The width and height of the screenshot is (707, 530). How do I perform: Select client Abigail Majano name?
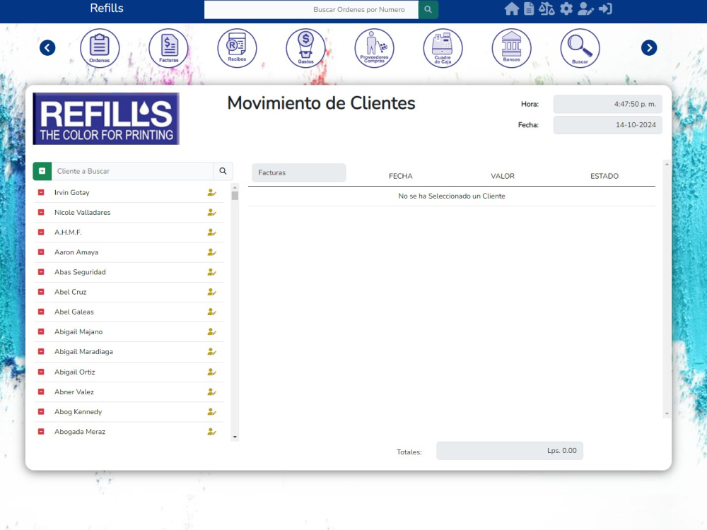[x=78, y=331]
